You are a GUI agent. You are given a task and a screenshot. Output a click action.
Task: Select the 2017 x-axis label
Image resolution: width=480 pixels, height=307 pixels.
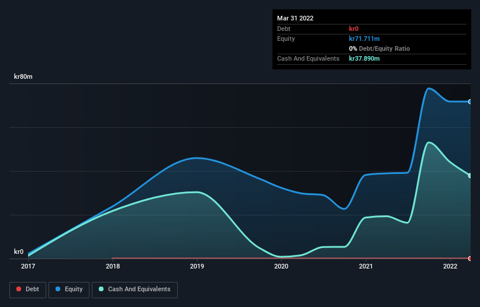point(28,266)
